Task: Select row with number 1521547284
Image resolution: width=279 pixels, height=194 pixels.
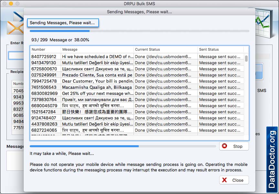Action: (137, 112)
